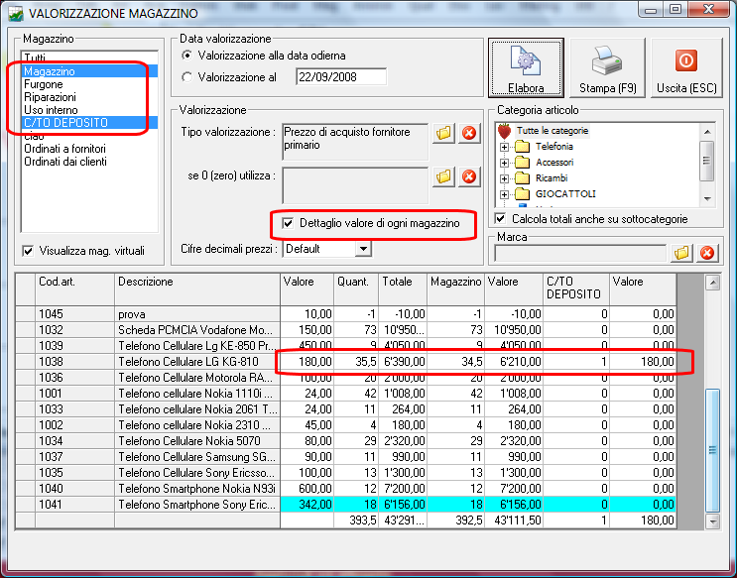Toggle 'Calcola totali anche su sottocategorie' checkbox
The height and width of the screenshot is (578, 737).
[501, 219]
